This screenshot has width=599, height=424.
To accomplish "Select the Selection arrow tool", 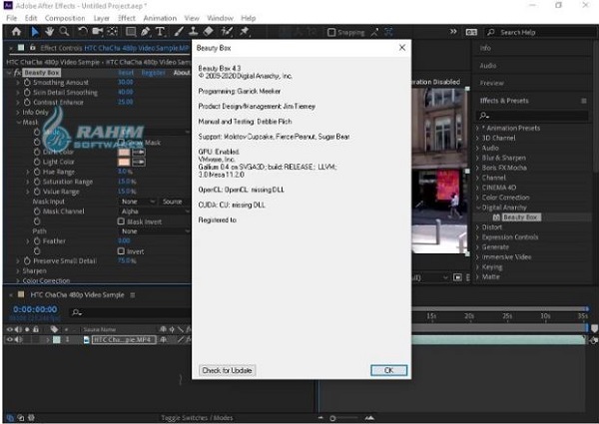I will (35, 32).
